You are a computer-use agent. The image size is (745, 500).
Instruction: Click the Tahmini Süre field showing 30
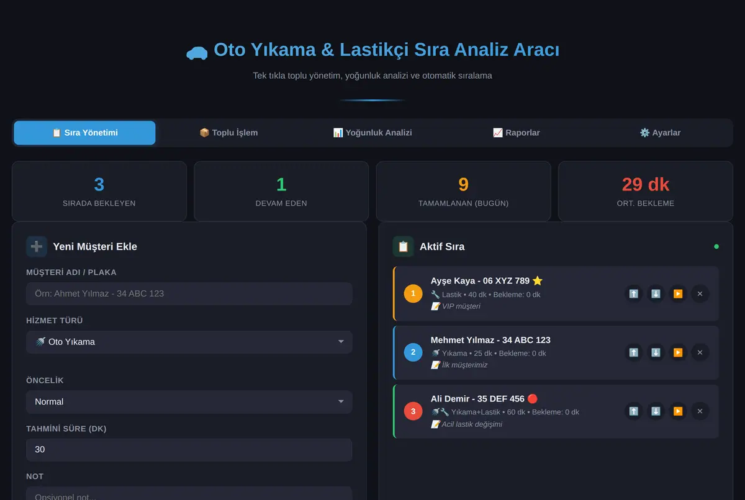click(189, 450)
